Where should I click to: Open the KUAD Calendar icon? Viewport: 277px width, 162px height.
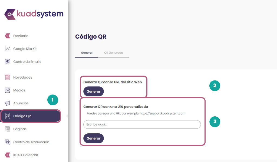(7, 155)
